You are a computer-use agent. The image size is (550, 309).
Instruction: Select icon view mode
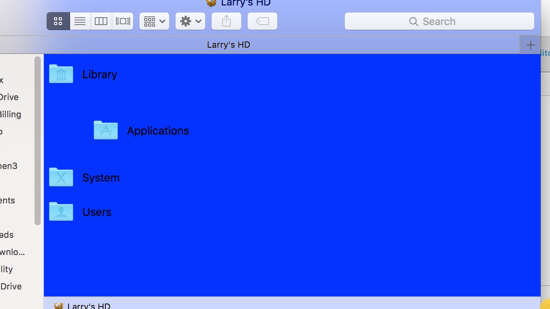coord(58,21)
